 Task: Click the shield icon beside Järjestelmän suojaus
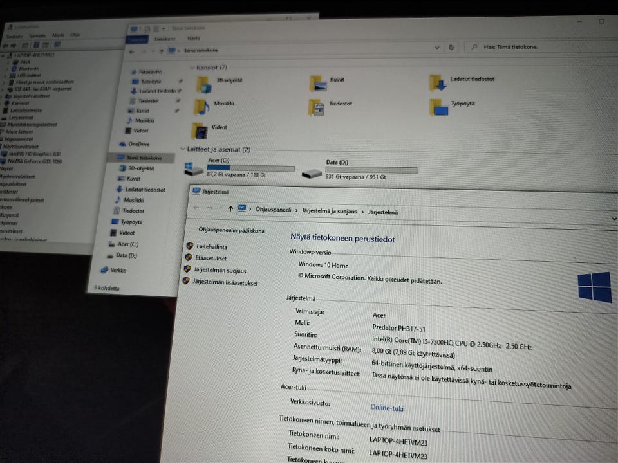187,269
